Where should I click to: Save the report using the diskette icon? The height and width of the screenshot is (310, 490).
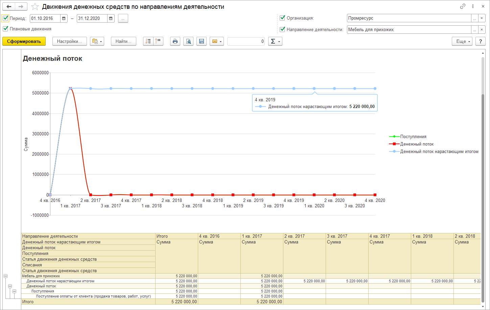202,41
